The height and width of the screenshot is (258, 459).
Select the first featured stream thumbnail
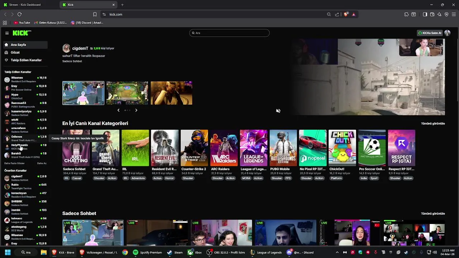83,93
